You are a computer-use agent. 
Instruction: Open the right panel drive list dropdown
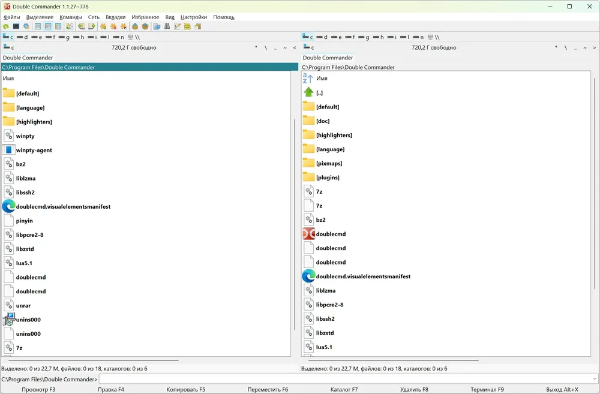click(x=308, y=47)
